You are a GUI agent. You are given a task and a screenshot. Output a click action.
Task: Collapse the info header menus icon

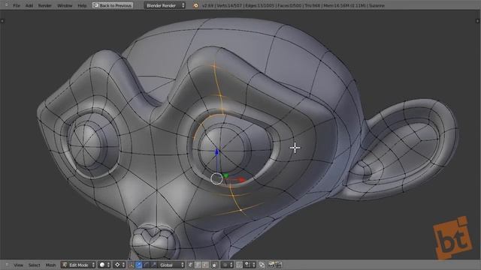click(x=7, y=5)
